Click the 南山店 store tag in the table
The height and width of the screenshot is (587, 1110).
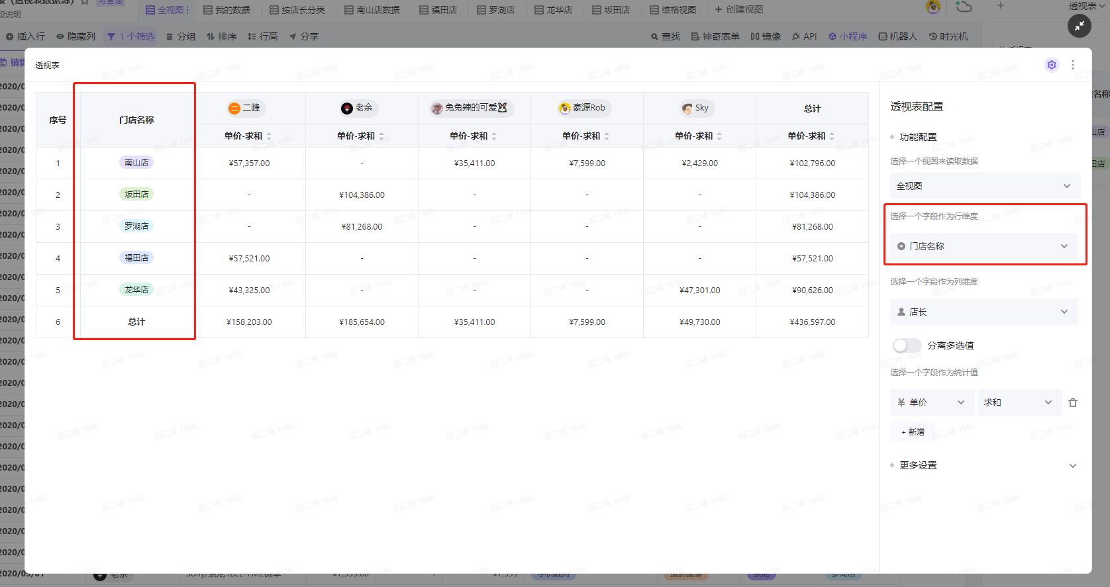click(x=136, y=163)
